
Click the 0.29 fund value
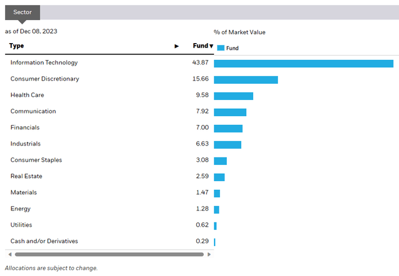[x=202, y=241]
